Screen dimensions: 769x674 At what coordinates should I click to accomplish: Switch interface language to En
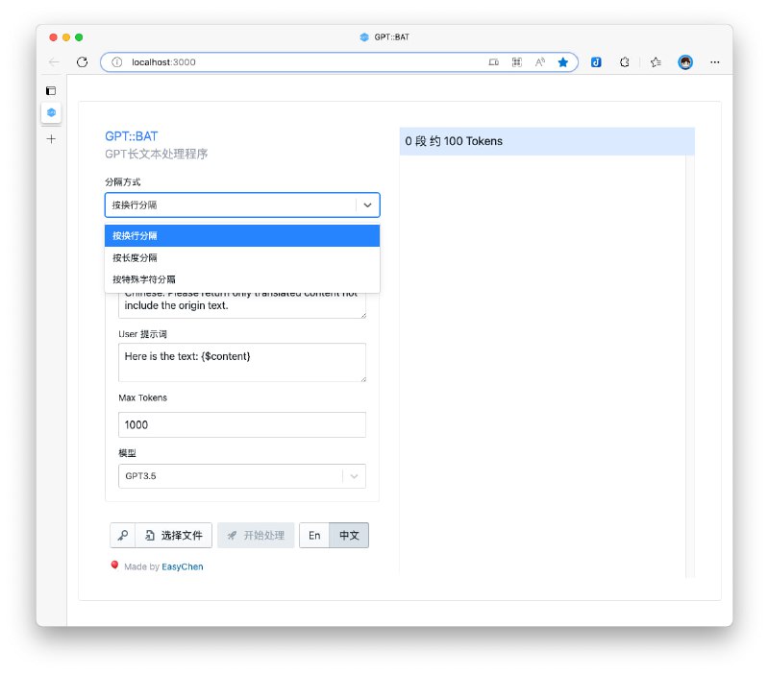(314, 535)
